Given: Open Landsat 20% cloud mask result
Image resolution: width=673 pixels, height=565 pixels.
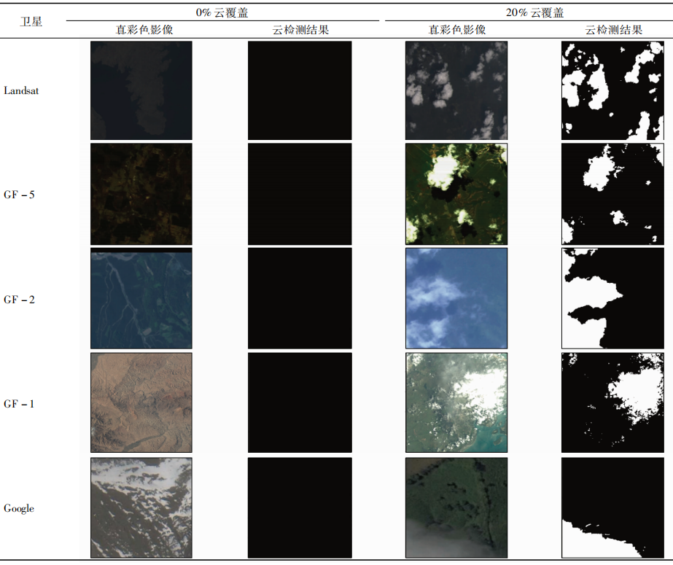Looking at the screenshot, I should point(612,90).
